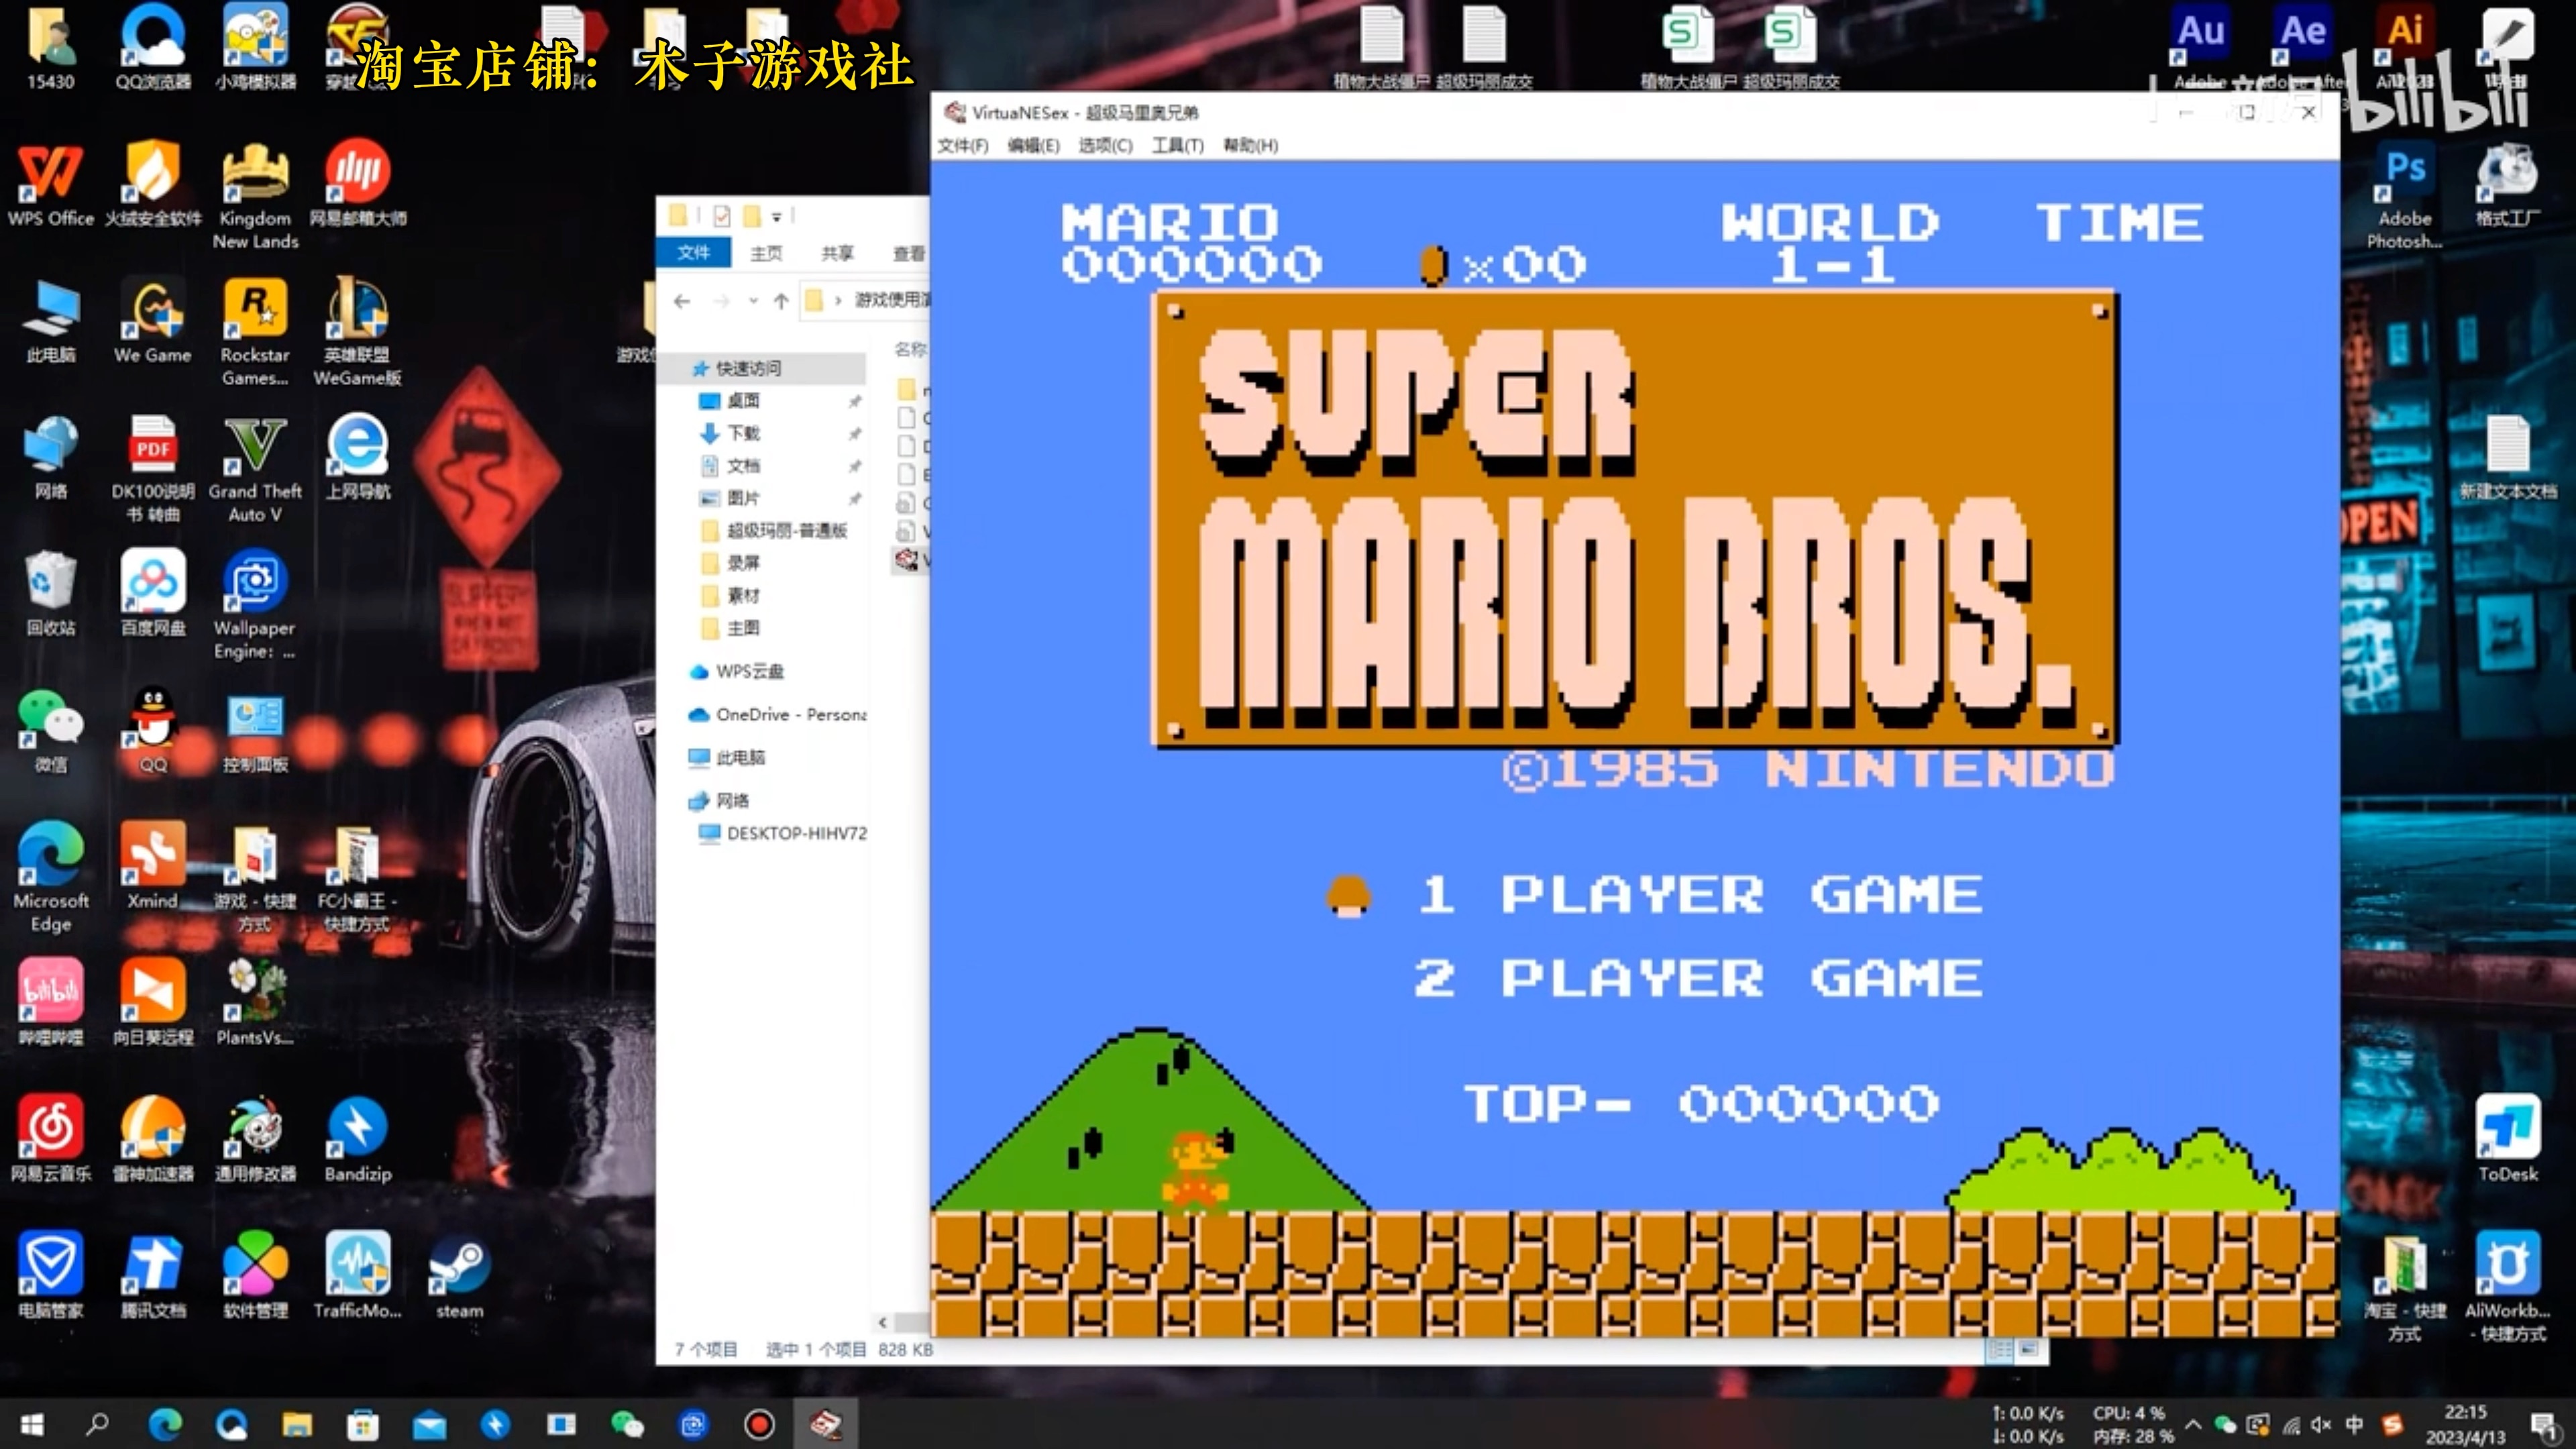Click the back arrow in File Explorer

pos(682,300)
